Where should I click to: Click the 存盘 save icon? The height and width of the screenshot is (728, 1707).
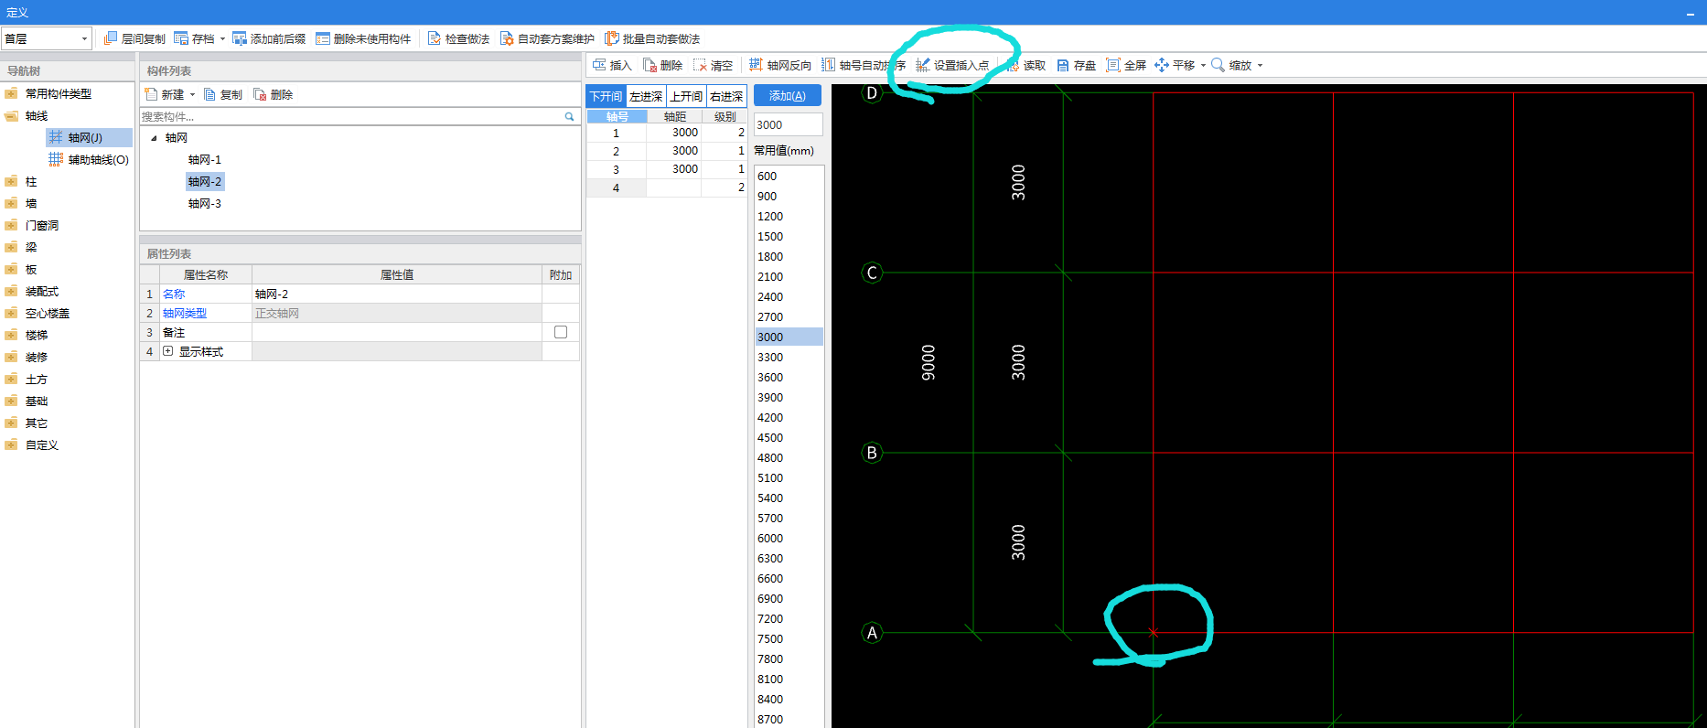pyautogui.click(x=1063, y=65)
